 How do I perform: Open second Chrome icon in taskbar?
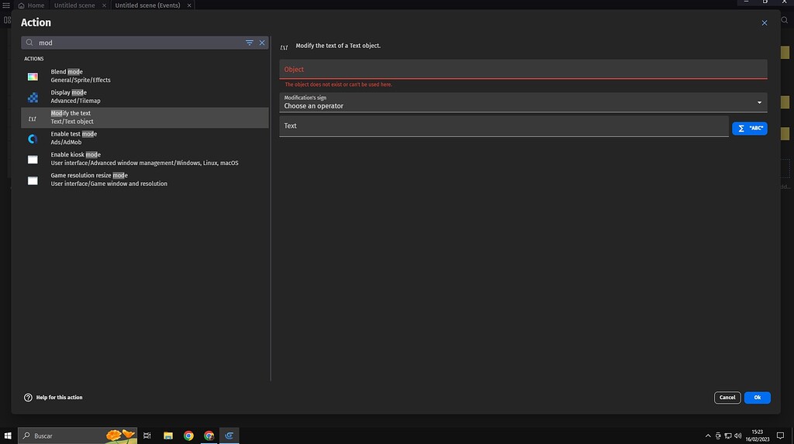point(209,436)
